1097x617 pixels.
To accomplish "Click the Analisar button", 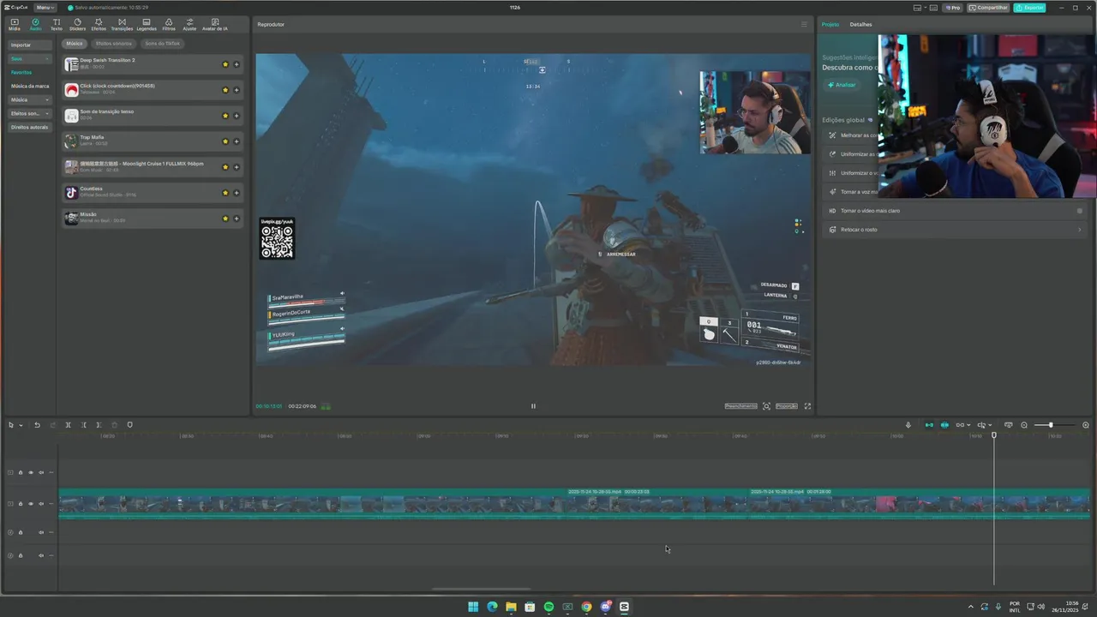I will (841, 85).
